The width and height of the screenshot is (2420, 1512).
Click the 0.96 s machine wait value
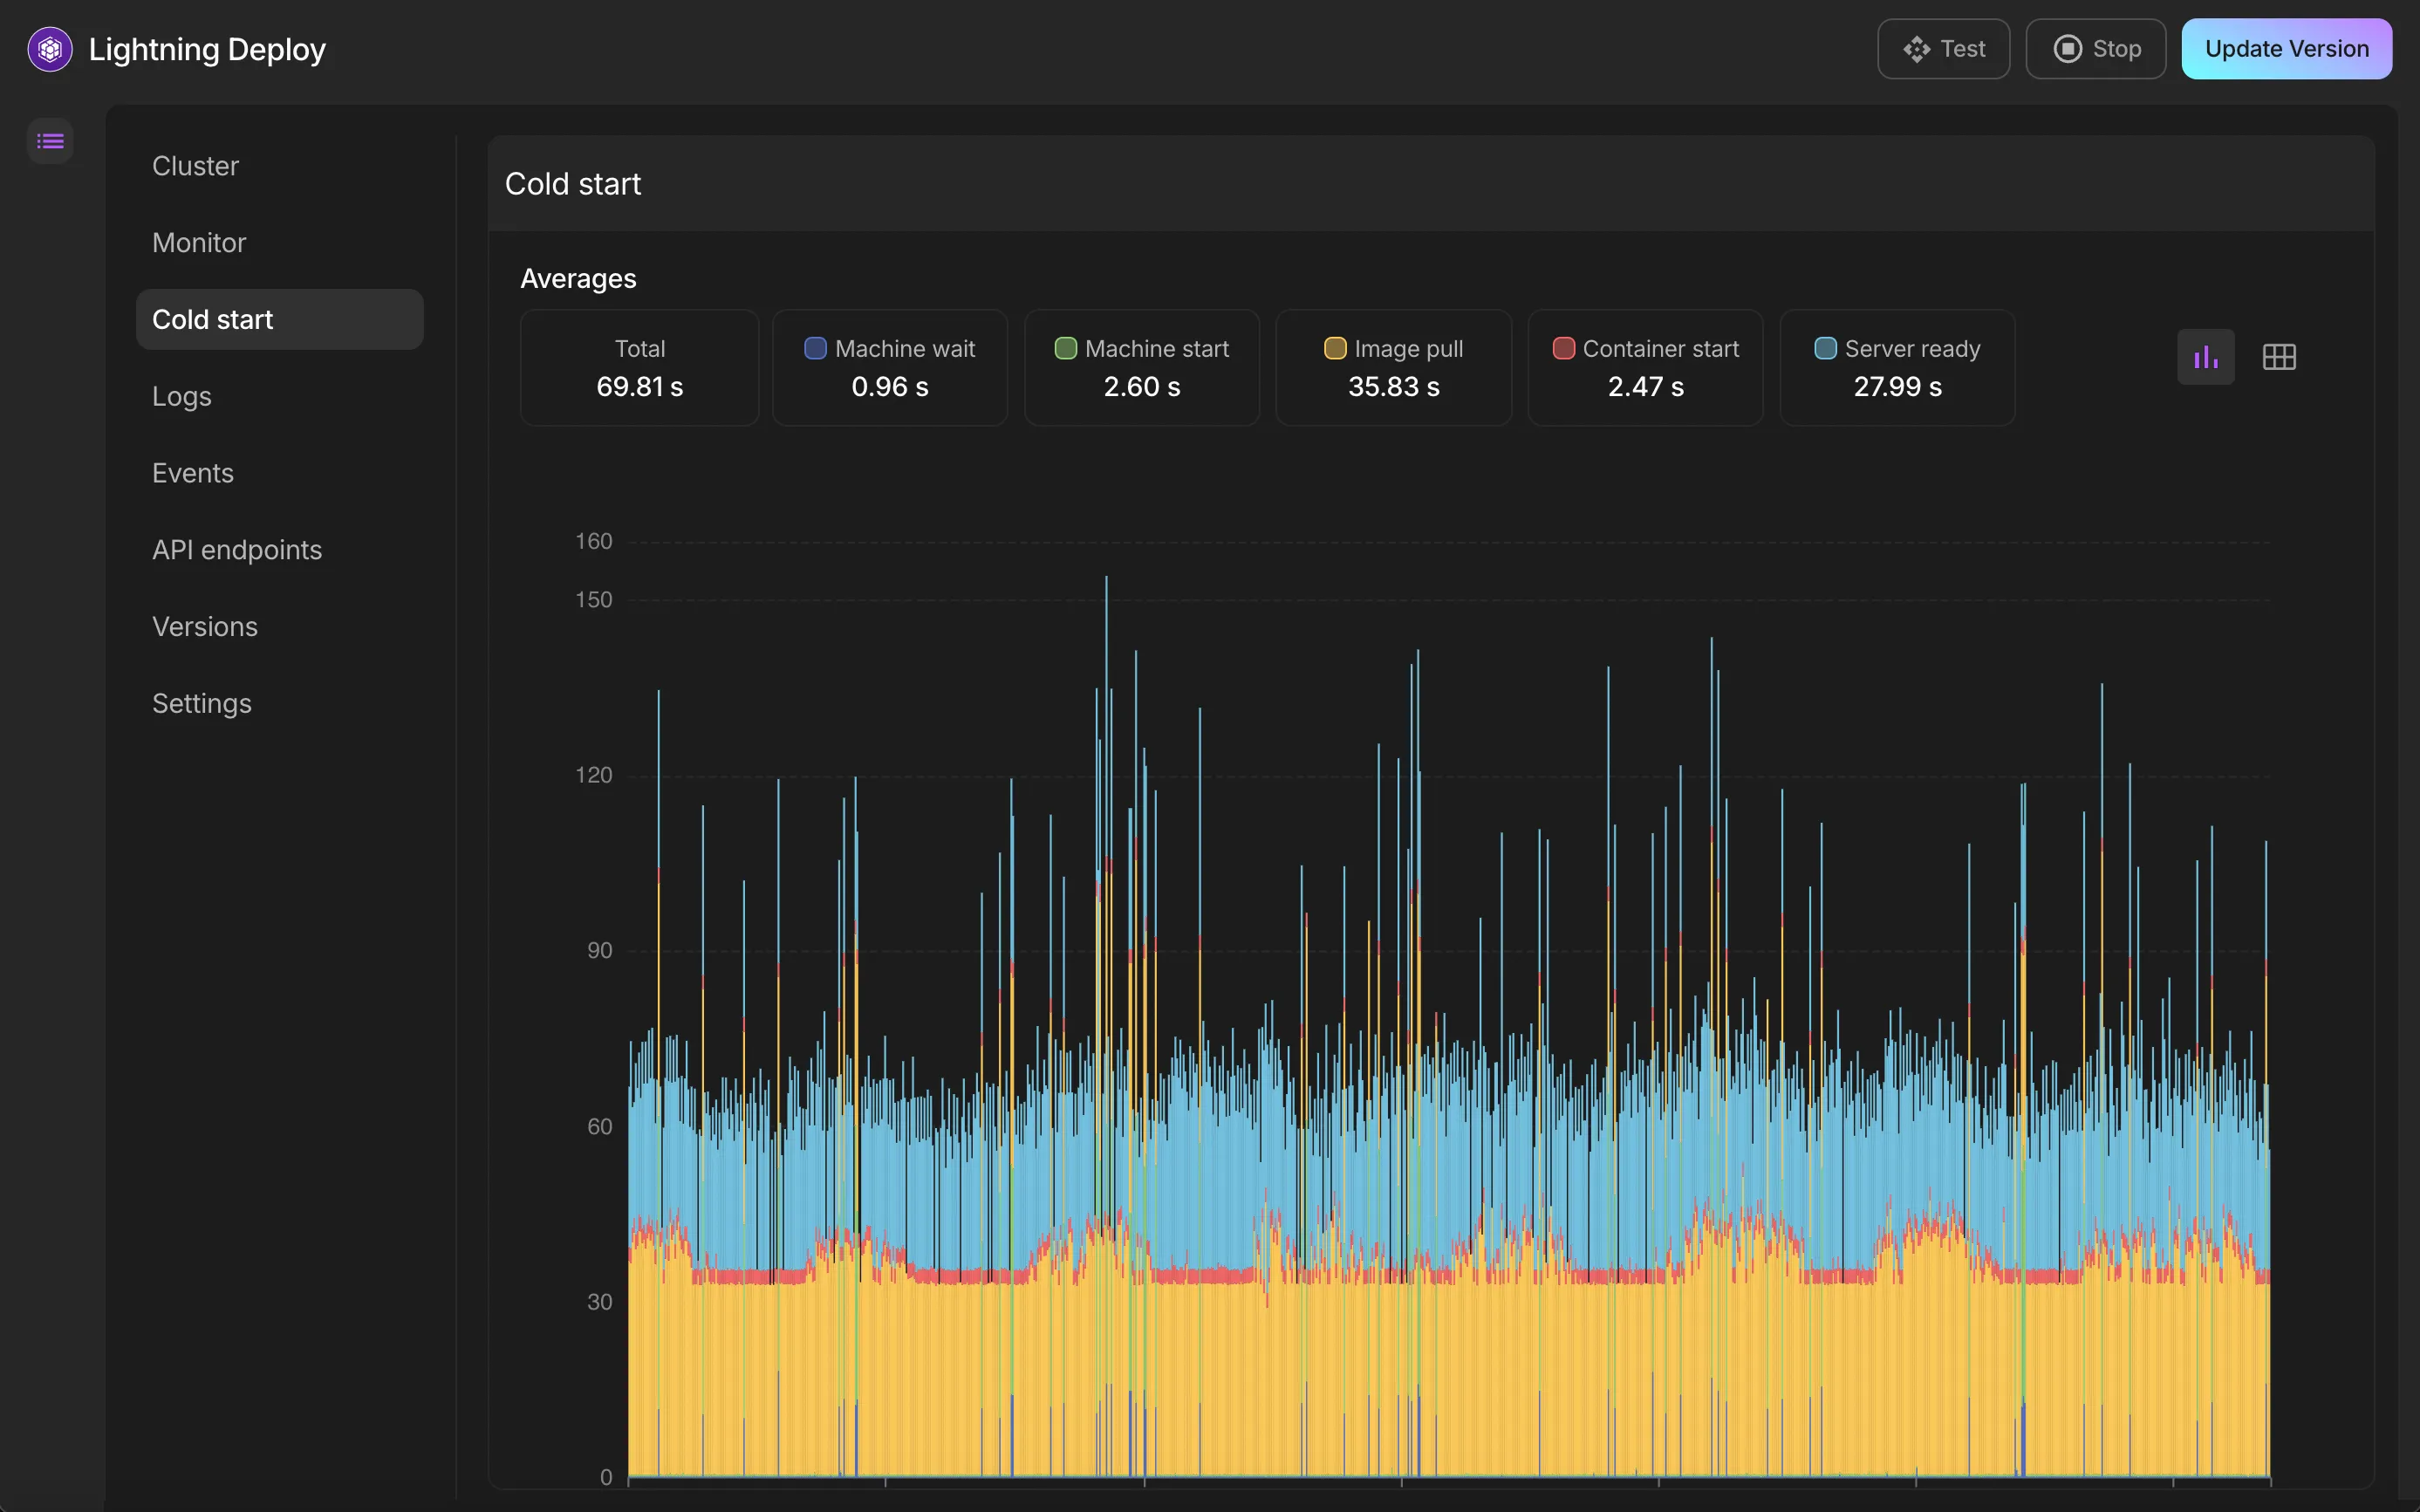tap(890, 387)
